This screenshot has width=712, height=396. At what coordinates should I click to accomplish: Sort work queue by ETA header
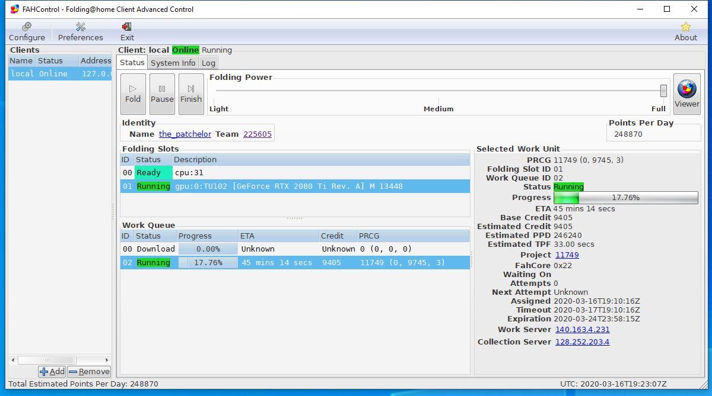(x=278, y=236)
